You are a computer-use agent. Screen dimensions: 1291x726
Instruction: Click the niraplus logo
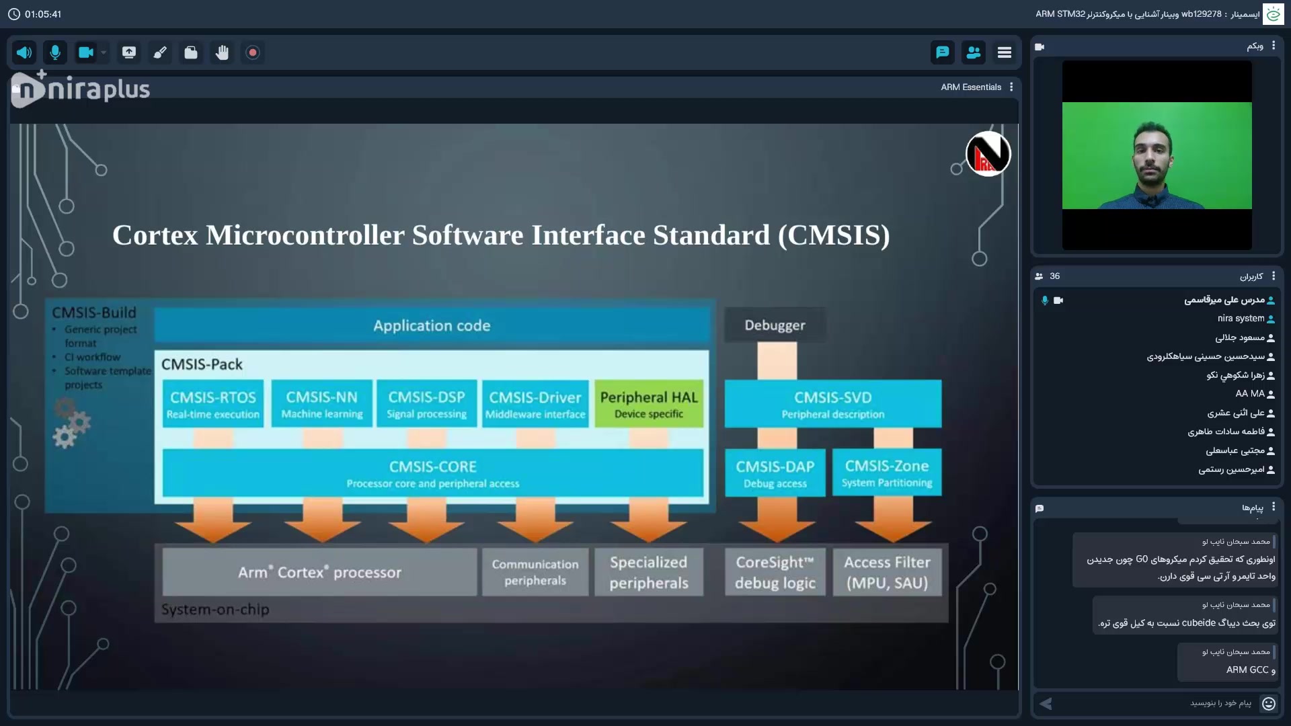click(x=81, y=89)
